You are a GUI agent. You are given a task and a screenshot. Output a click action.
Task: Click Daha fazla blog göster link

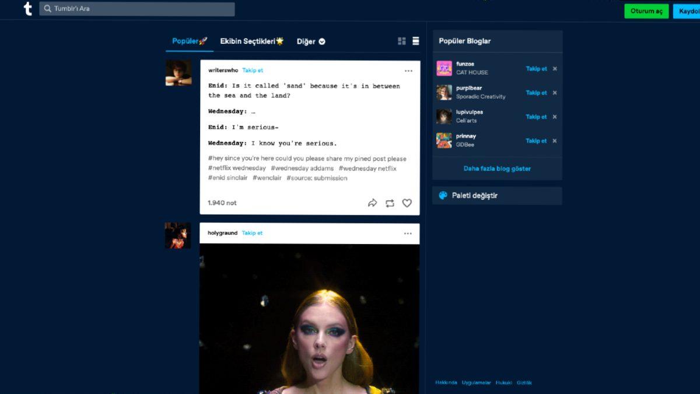pyautogui.click(x=496, y=168)
